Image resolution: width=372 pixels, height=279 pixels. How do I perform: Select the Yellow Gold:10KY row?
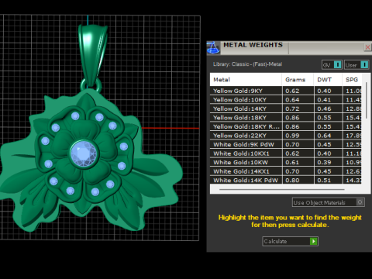(x=286, y=100)
